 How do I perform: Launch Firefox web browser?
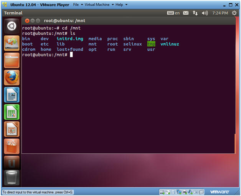12,78
